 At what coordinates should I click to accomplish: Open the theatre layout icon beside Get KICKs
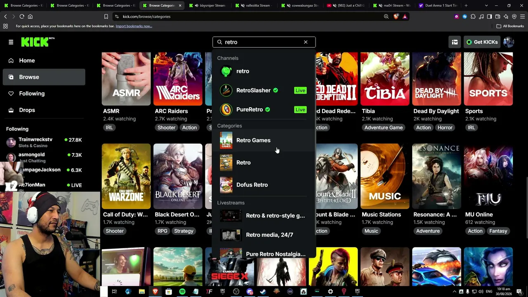[x=455, y=42]
